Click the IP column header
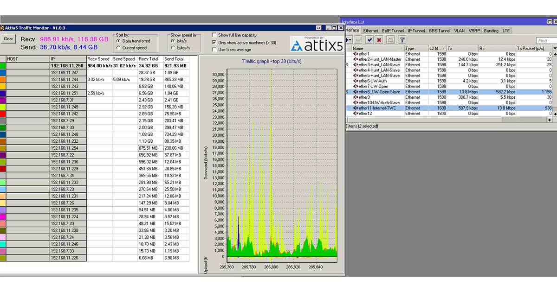 tap(68, 59)
